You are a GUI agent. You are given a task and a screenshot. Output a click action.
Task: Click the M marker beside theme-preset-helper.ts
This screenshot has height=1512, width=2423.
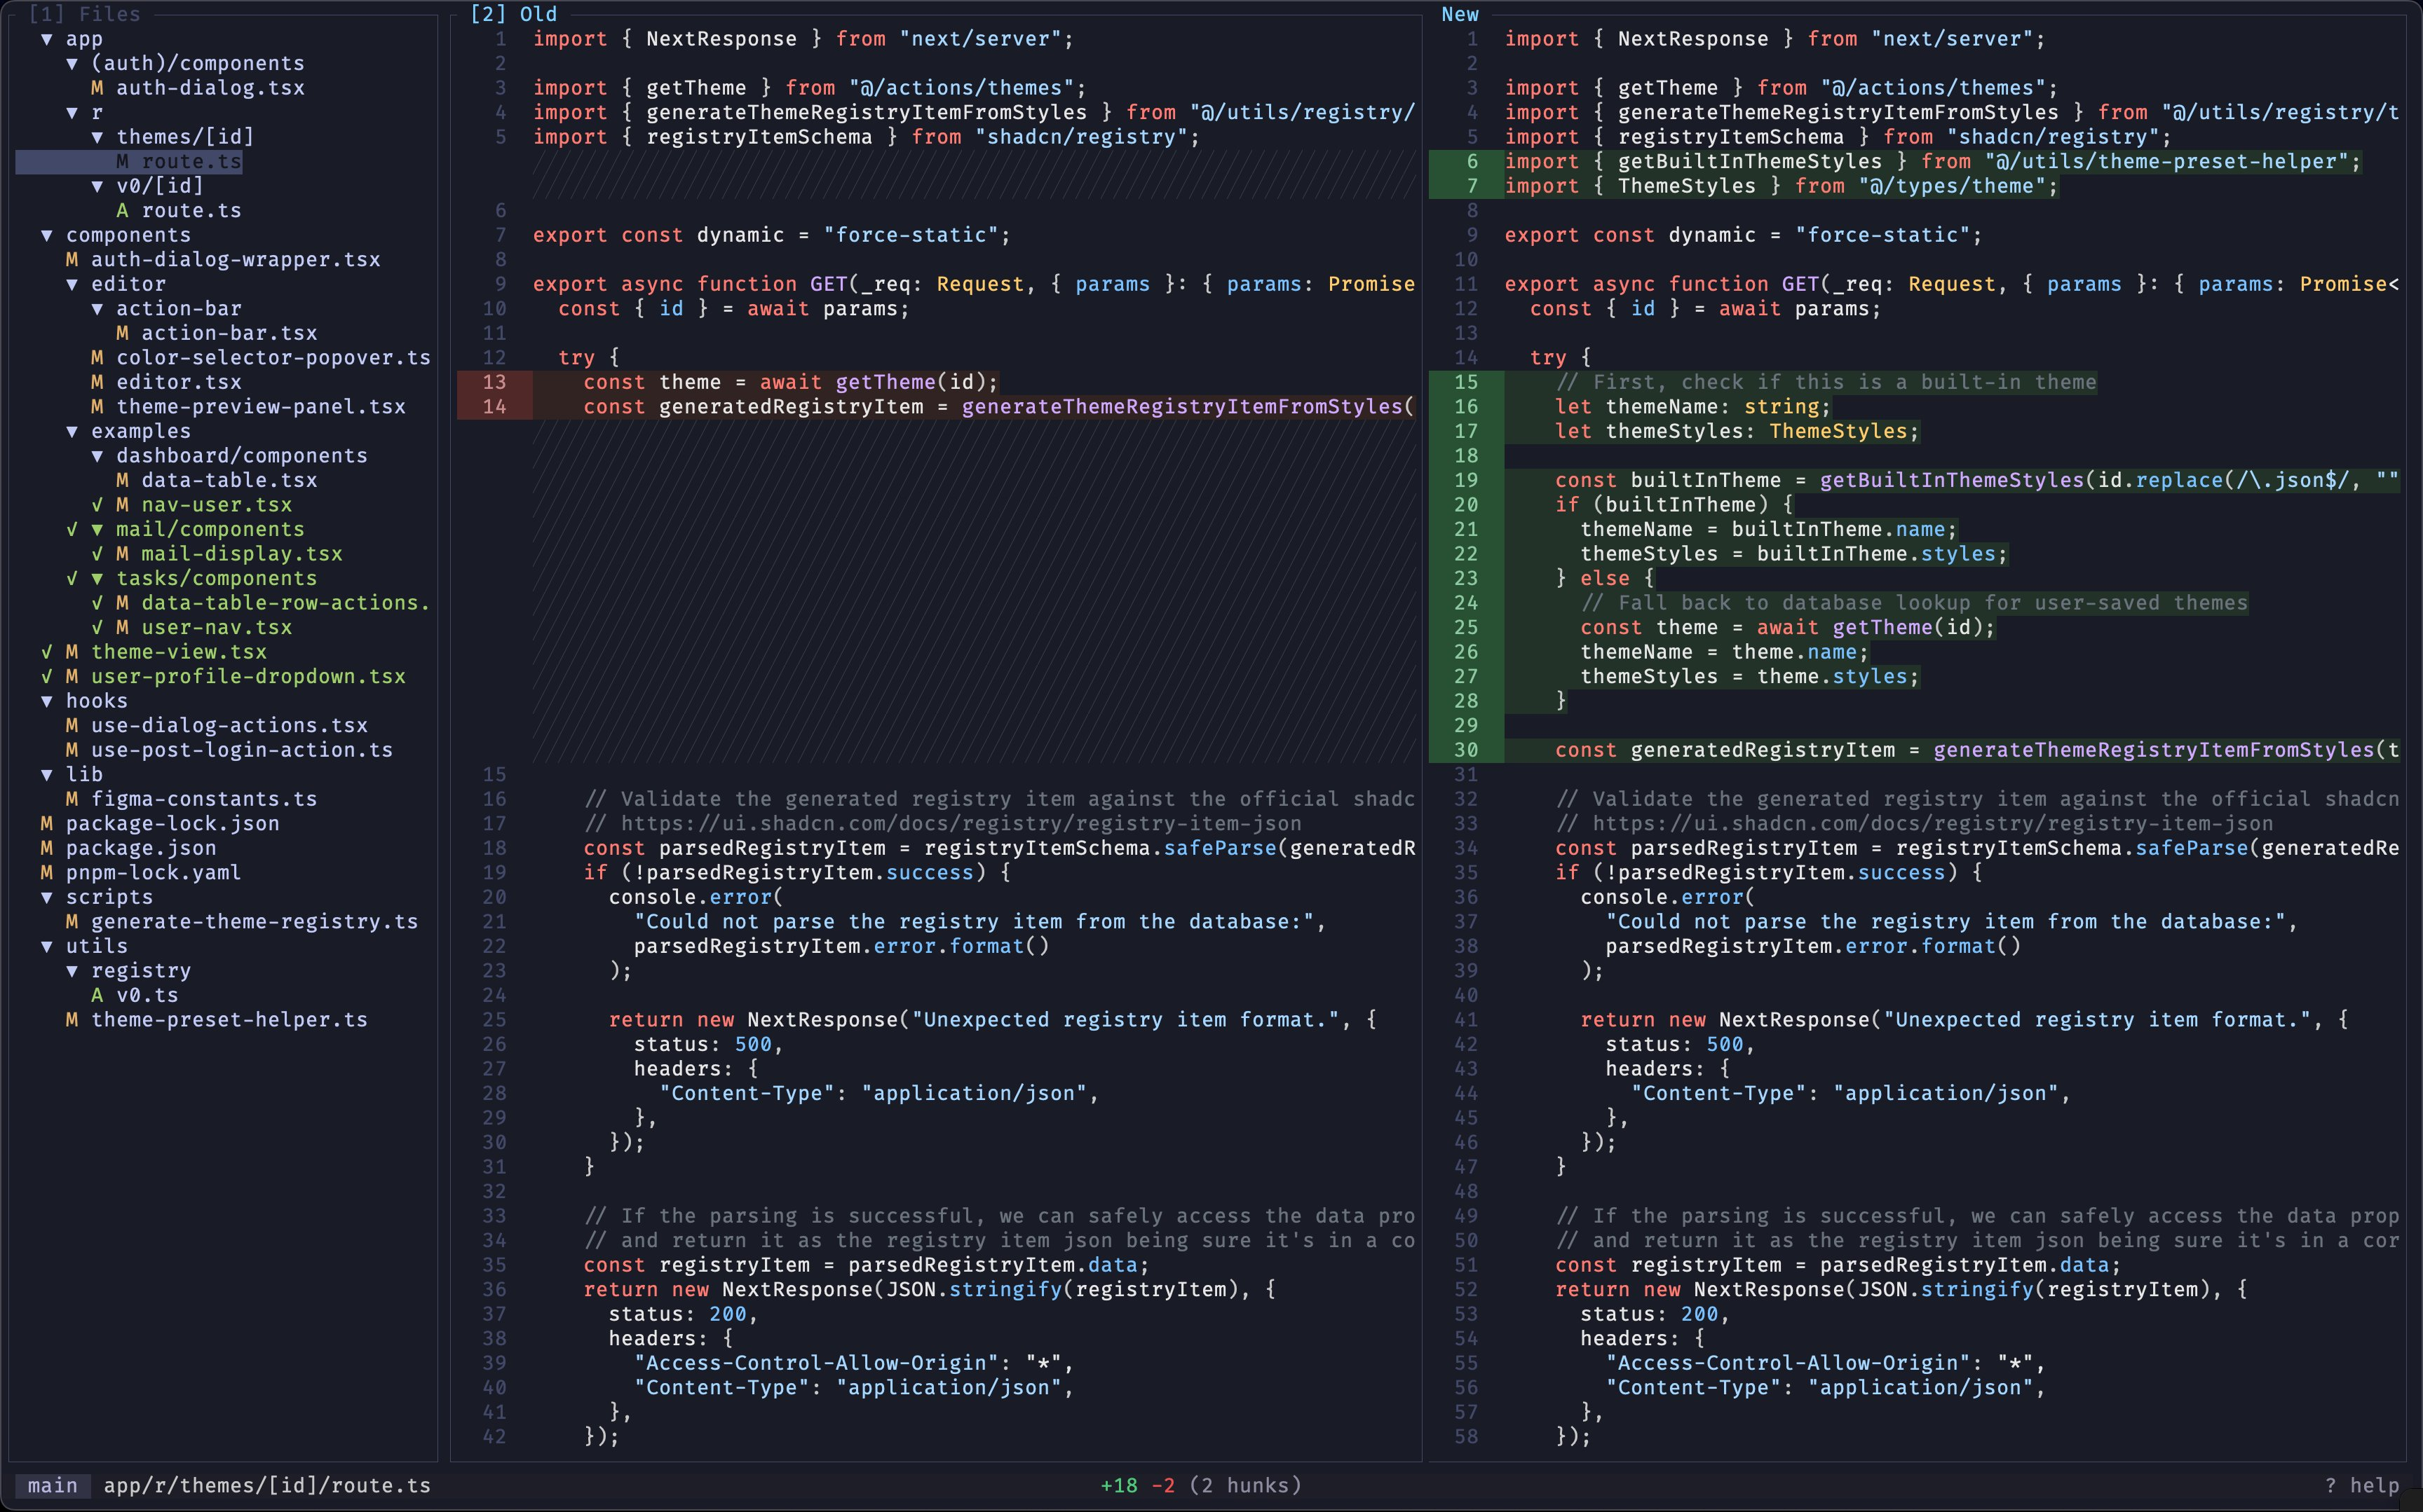tap(72, 1020)
